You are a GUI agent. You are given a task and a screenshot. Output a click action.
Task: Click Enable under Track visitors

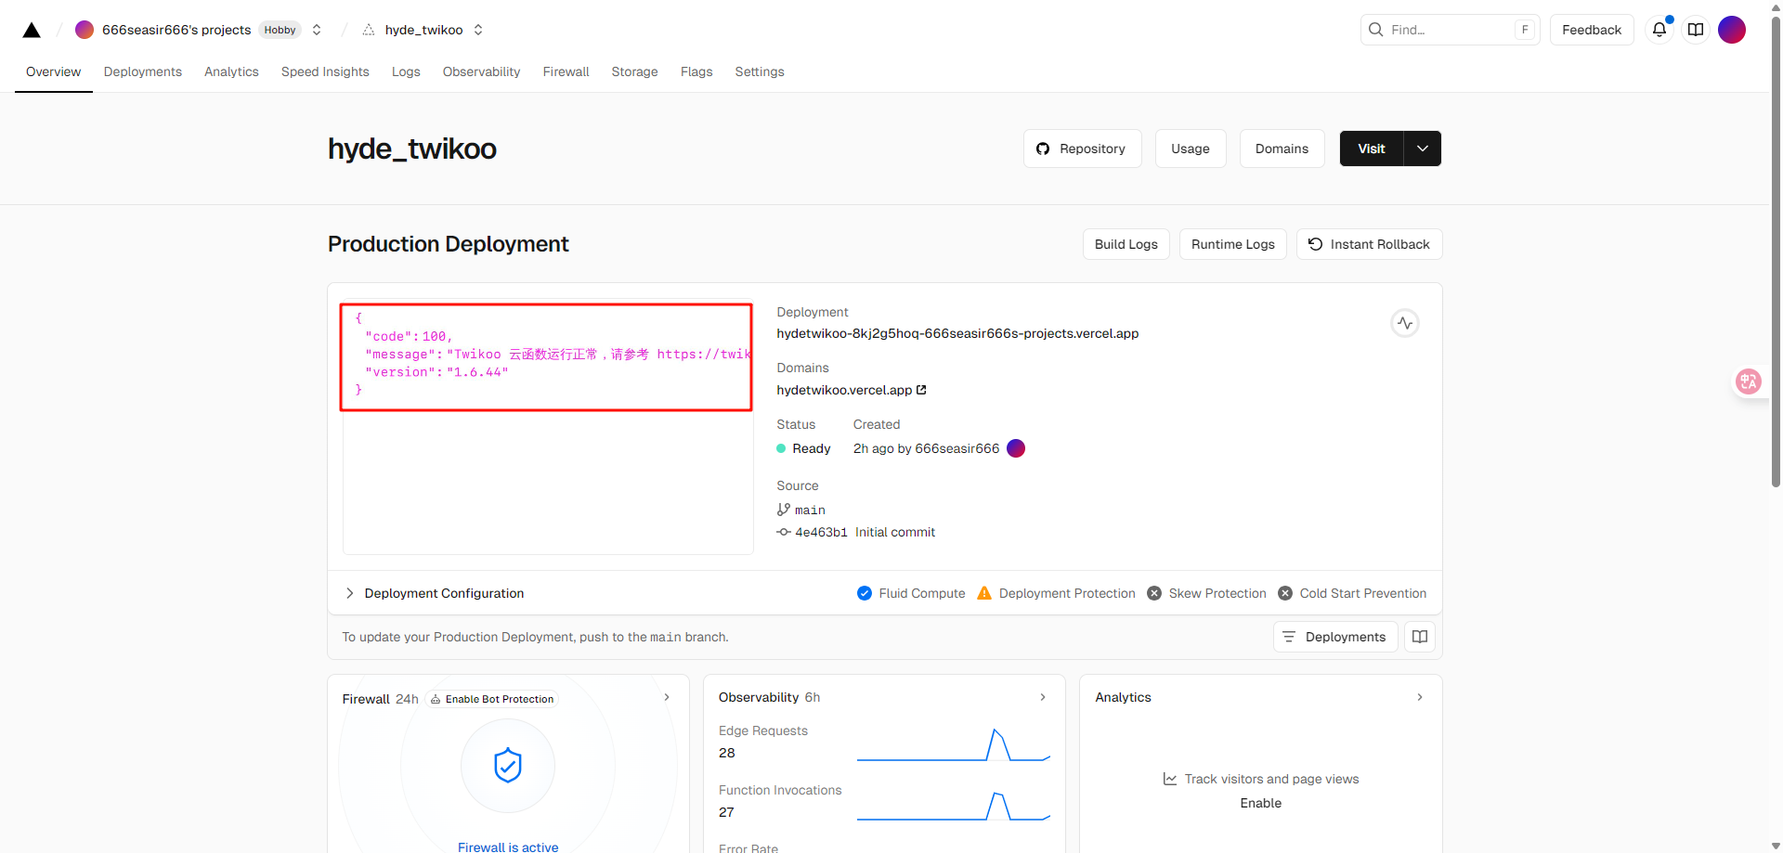click(x=1260, y=803)
